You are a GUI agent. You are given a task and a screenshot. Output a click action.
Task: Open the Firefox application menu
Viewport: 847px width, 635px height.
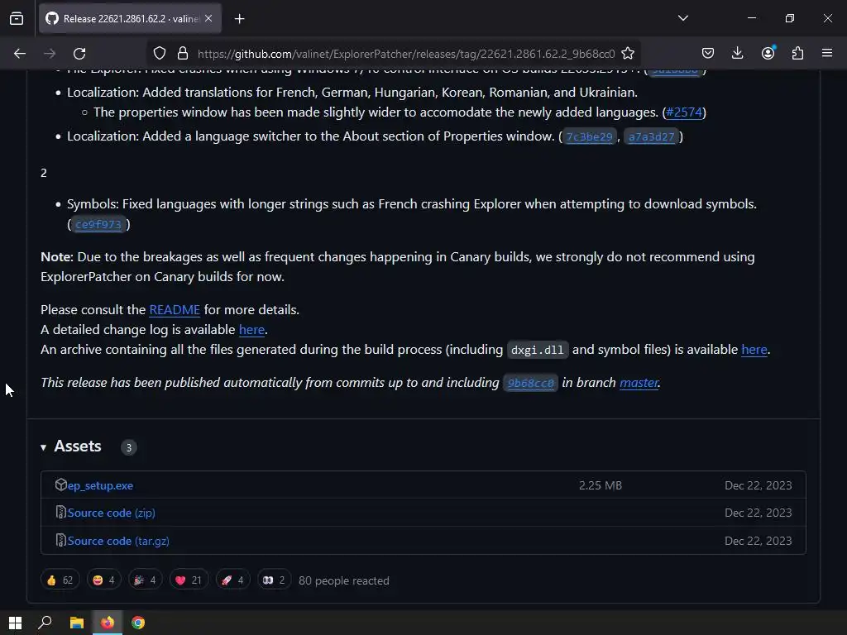827,53
